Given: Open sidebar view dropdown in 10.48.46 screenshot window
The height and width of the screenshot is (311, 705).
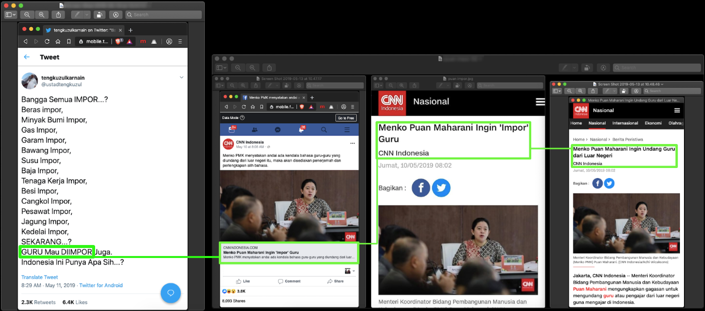Looking at the screenshot, I should [x=557, y=91].
